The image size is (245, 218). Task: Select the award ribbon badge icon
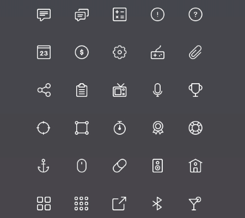tap(158, 128)
